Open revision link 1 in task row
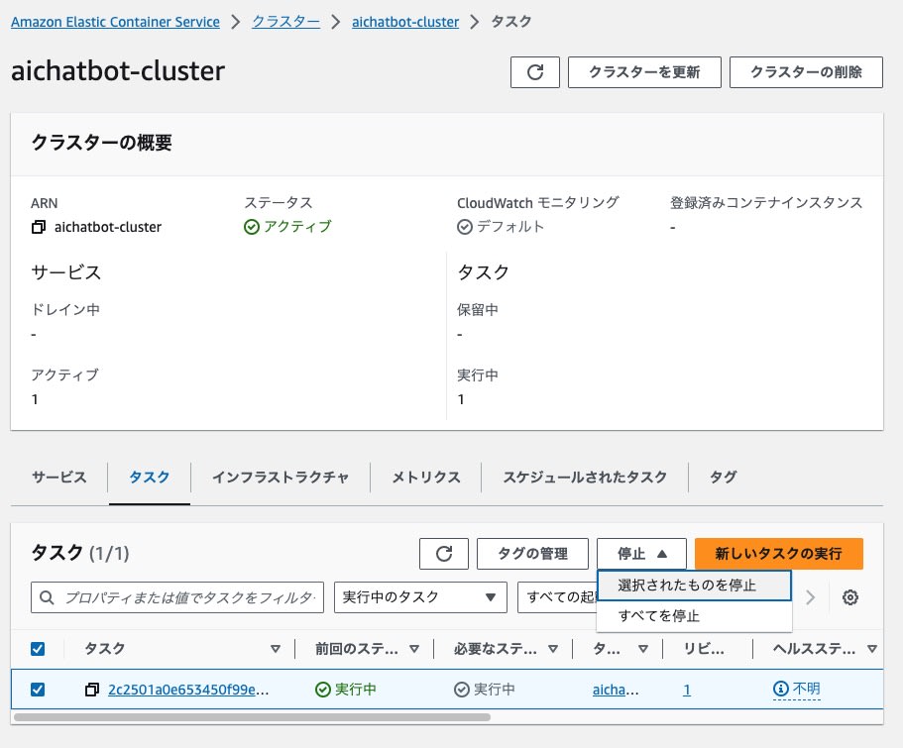 687,690
